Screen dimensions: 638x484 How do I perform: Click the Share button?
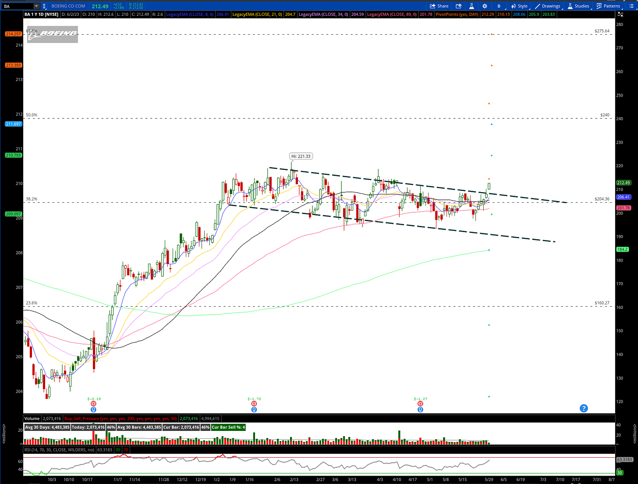pyautogui.click(x=439, y=6)
